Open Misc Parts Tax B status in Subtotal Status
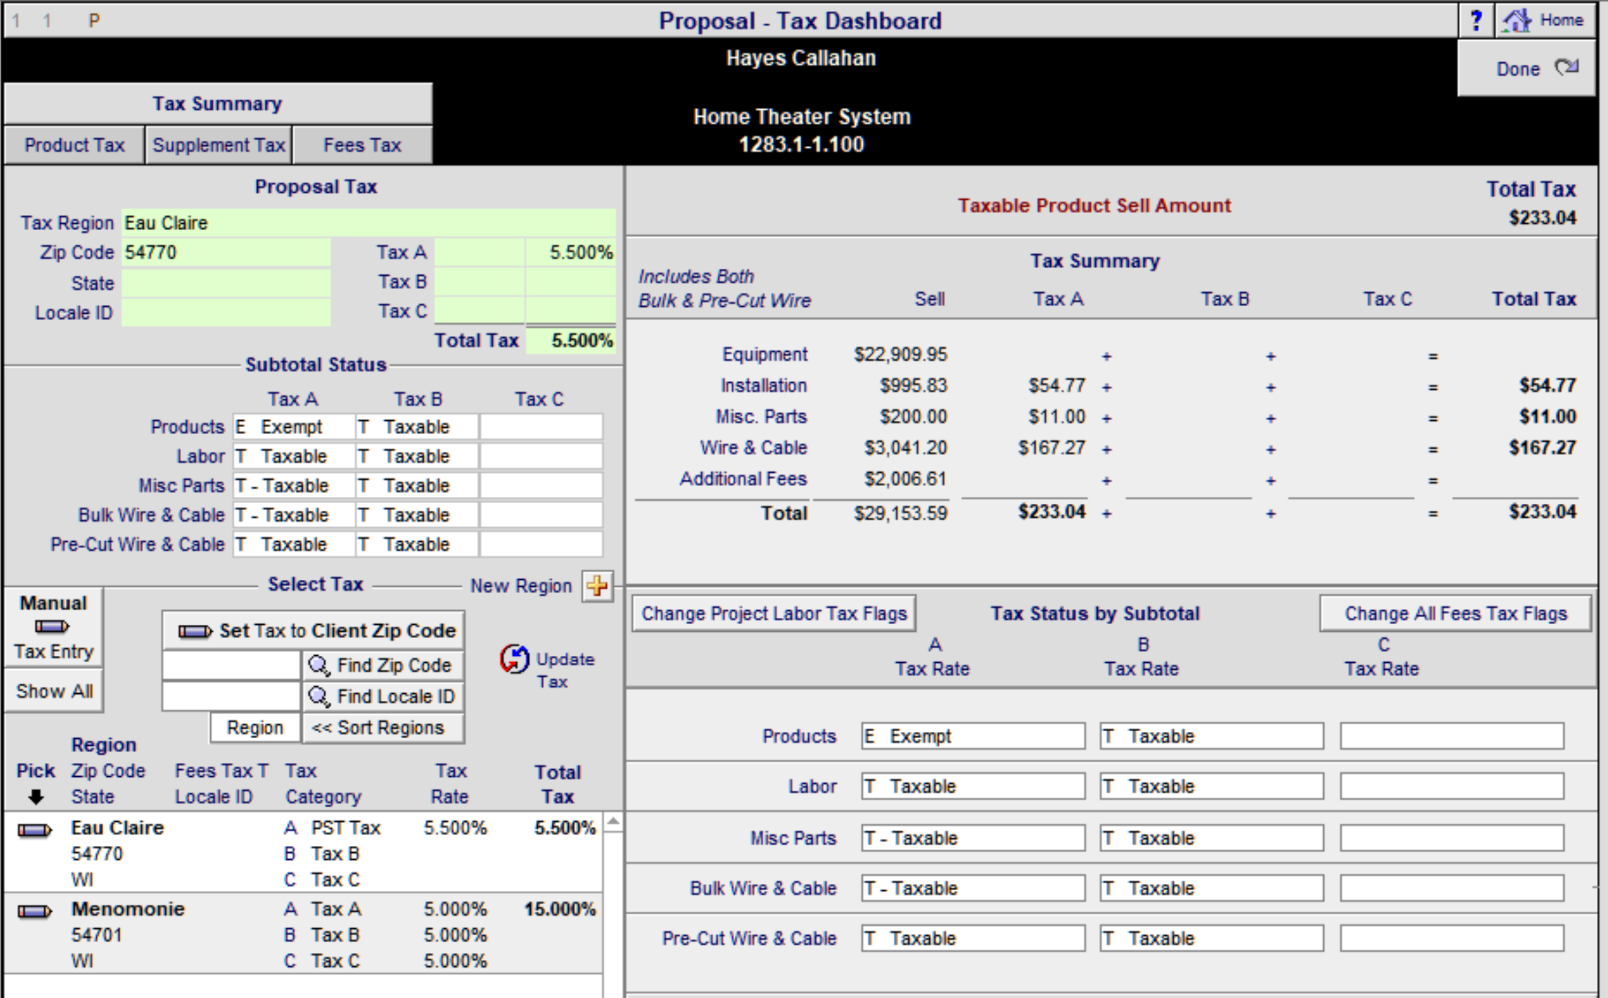1608x998 pixels. tap(417, 486)
